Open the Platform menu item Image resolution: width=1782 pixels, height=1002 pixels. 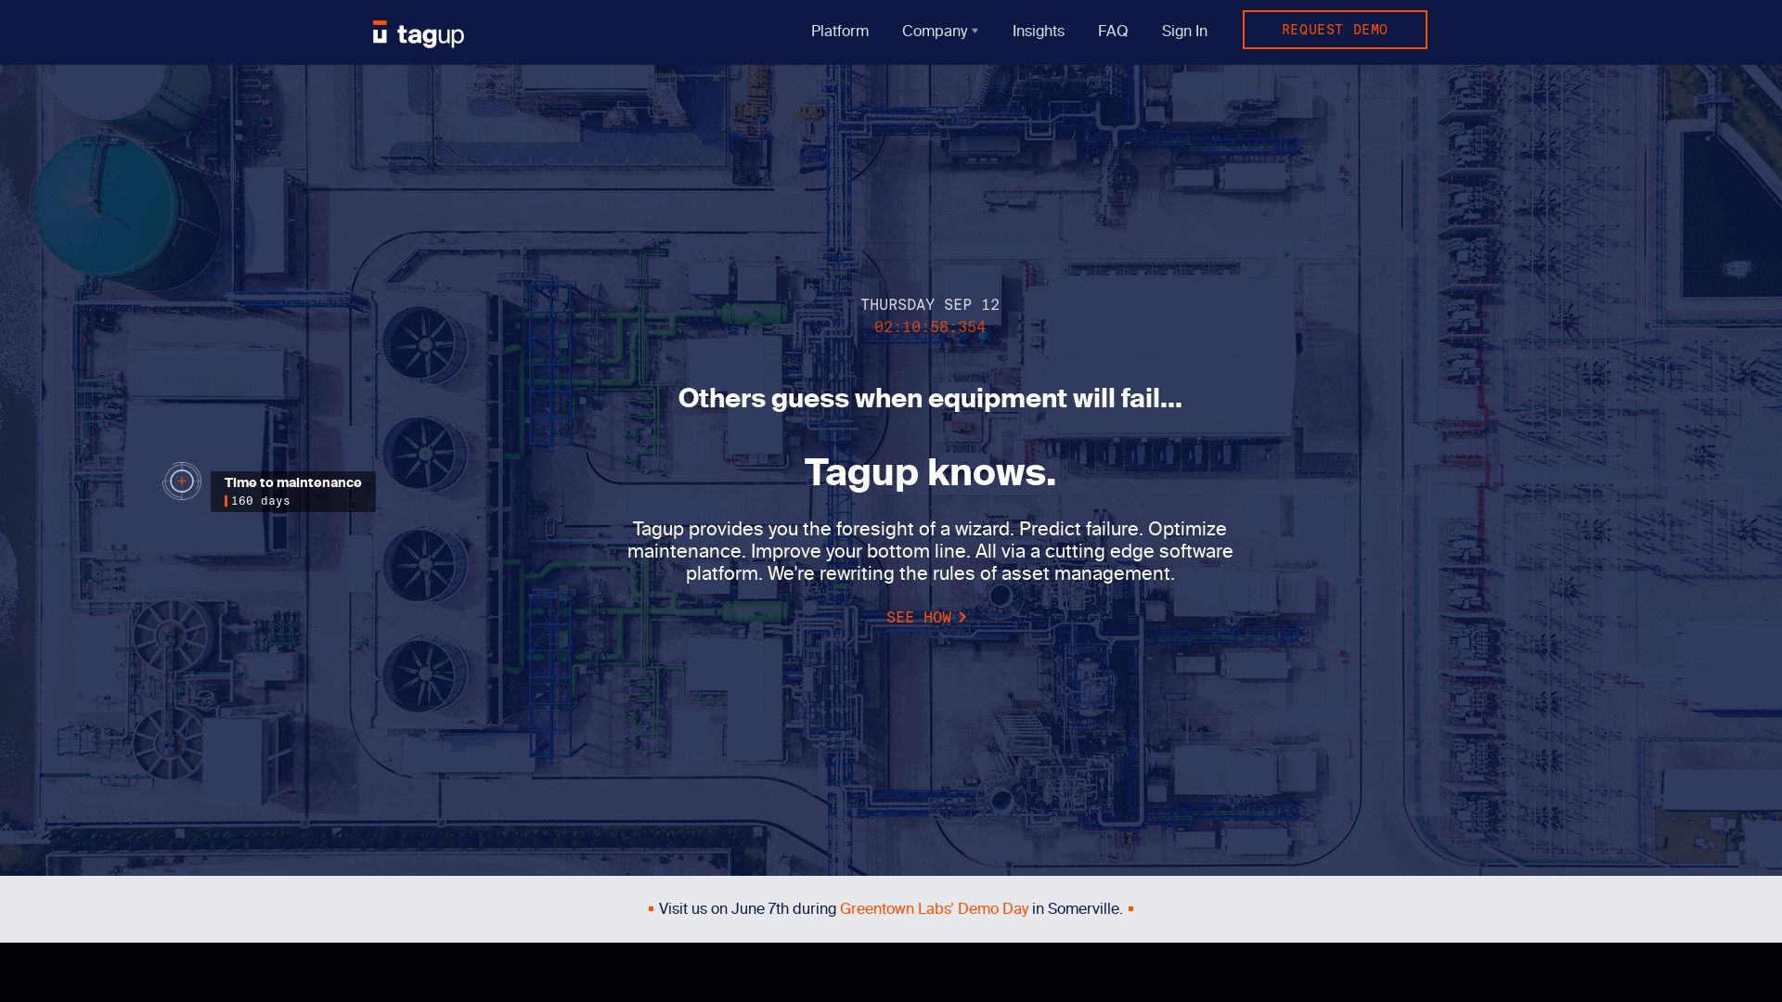(839, 32)
